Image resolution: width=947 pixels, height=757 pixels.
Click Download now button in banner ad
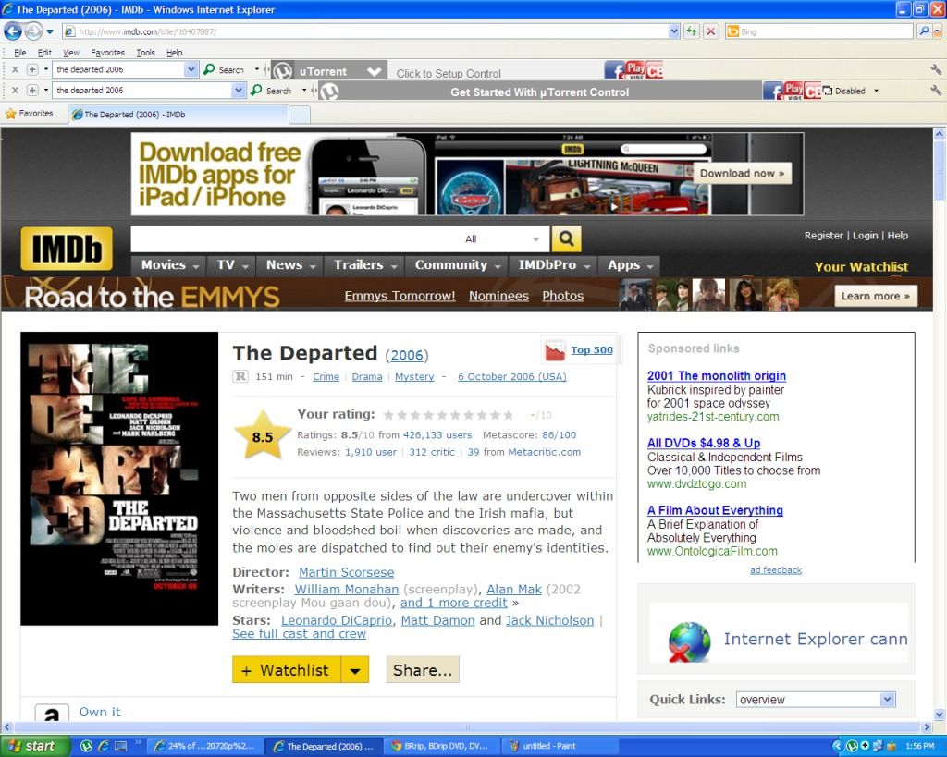click(743, 174)
